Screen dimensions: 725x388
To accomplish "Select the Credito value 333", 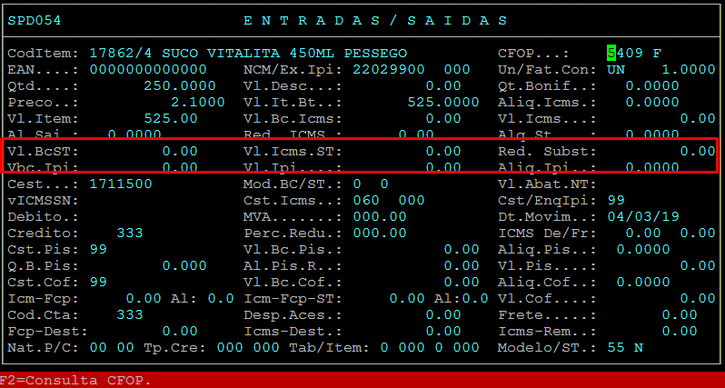I will (130, 233).
